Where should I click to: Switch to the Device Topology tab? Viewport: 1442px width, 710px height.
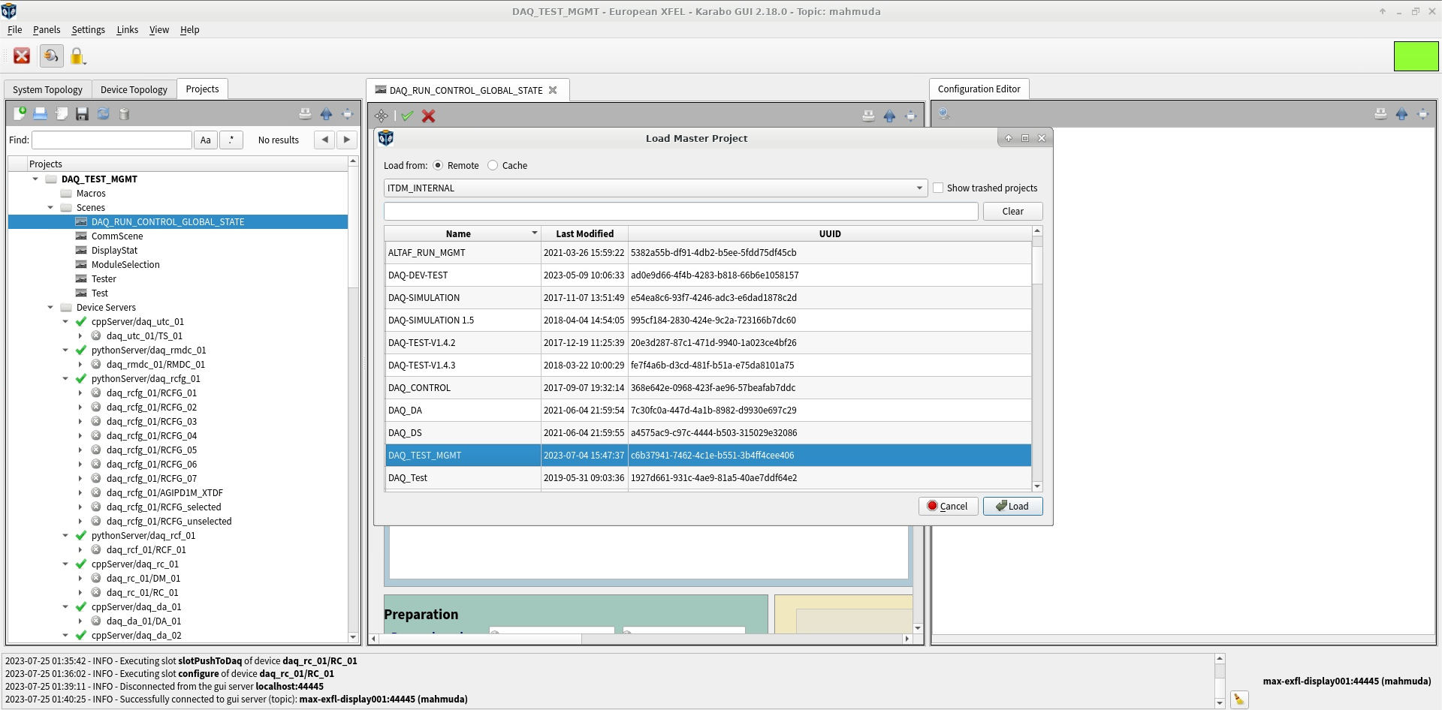click(134, 89)
